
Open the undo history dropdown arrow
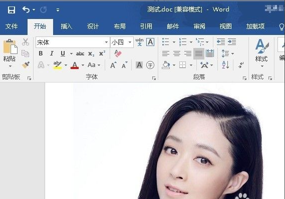tap(34, 10)
